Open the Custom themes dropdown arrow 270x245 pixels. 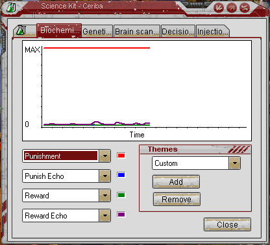click(235, 163)
